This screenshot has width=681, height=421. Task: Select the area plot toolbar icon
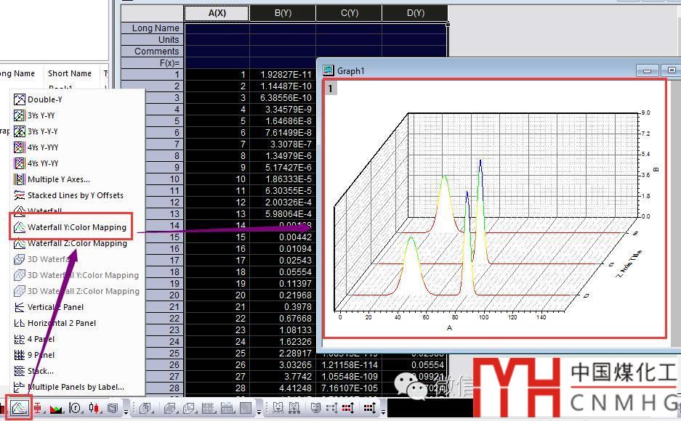57,409
